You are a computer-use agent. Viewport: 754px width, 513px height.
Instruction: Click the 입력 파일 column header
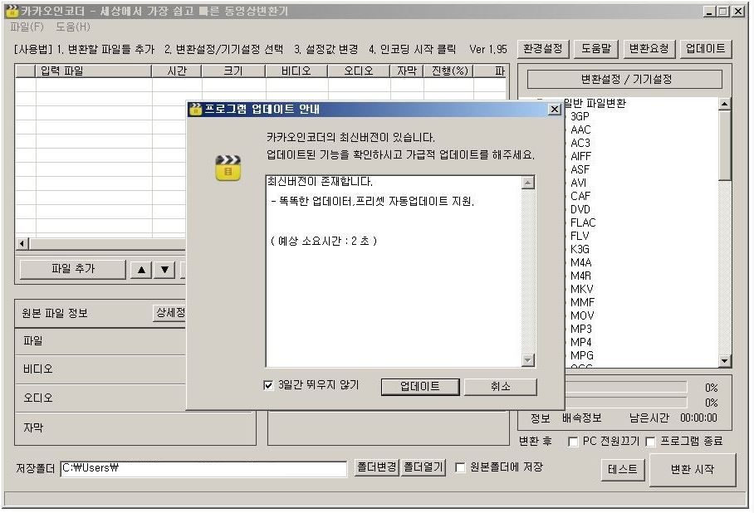click(94, 71)
